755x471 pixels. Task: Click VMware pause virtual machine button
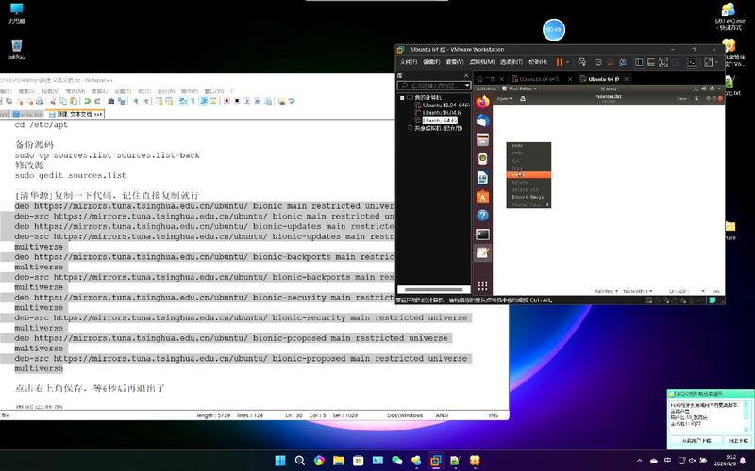pos(559,62)
